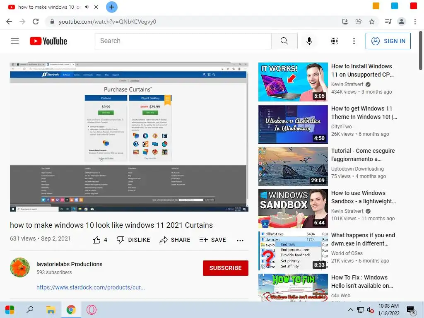Show hidden system tray icons chevron
The width and height of the screenshot is (424, 318).
(x=350, y=310)
